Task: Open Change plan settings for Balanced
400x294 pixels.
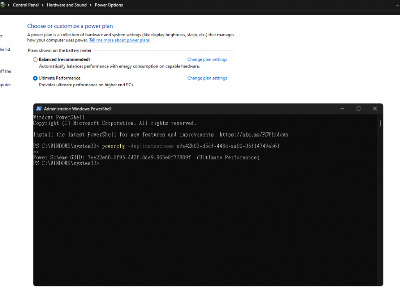Action: pos(207,59)
